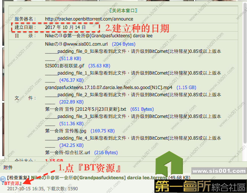Click the padding_file_2 file entry
Screen dimensions: 247x193
[133, 98]
